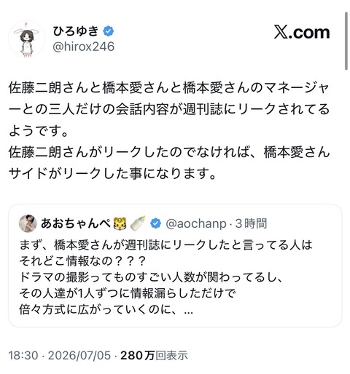
Task: Click the 3時間 timestamp in quoted post
Action: 251,223
